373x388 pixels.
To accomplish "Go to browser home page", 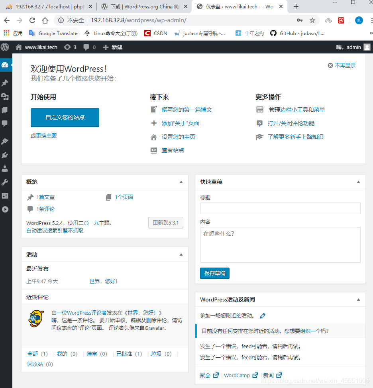I will pos(45,20).
